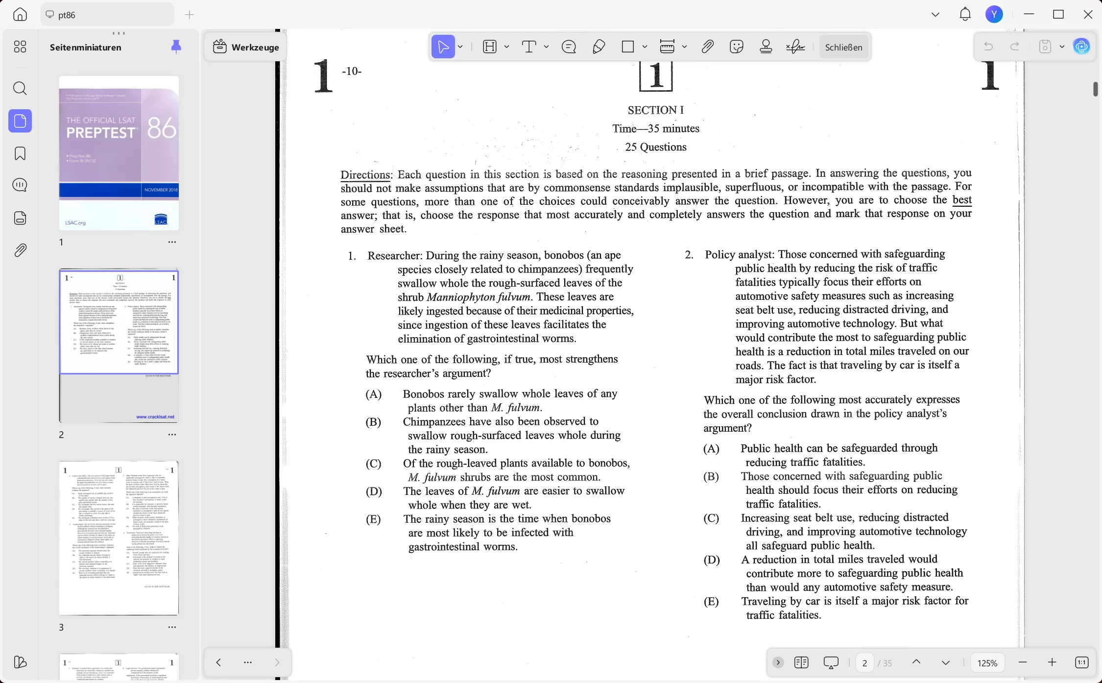Screen dimensions: 1102x683
Task: Select the freehand pen tool
Action: click(599, 47)
